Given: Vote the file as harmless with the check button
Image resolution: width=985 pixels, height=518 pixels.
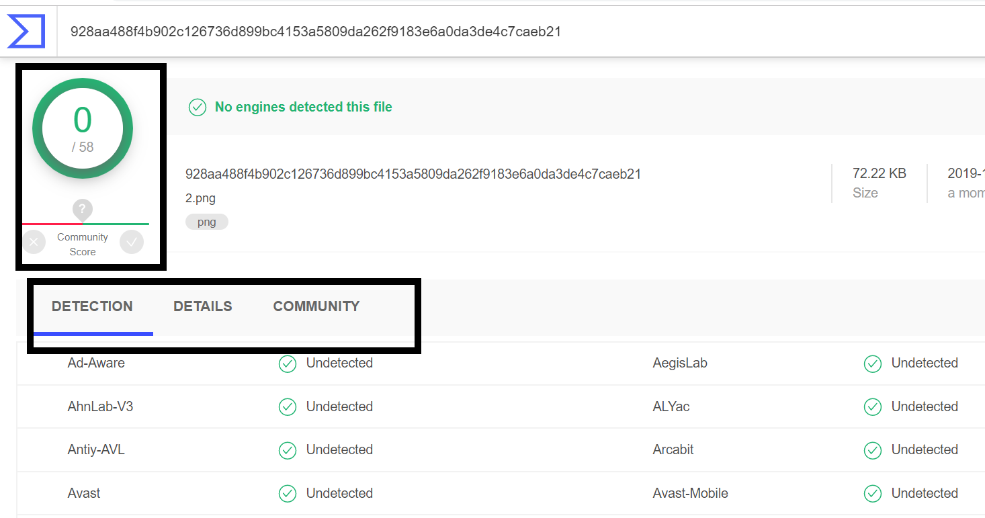Looking at the screenshot, I should click(132, 241).
